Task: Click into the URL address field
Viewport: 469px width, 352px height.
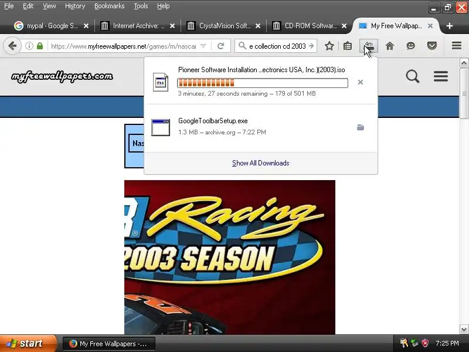Action: point(123,46)
